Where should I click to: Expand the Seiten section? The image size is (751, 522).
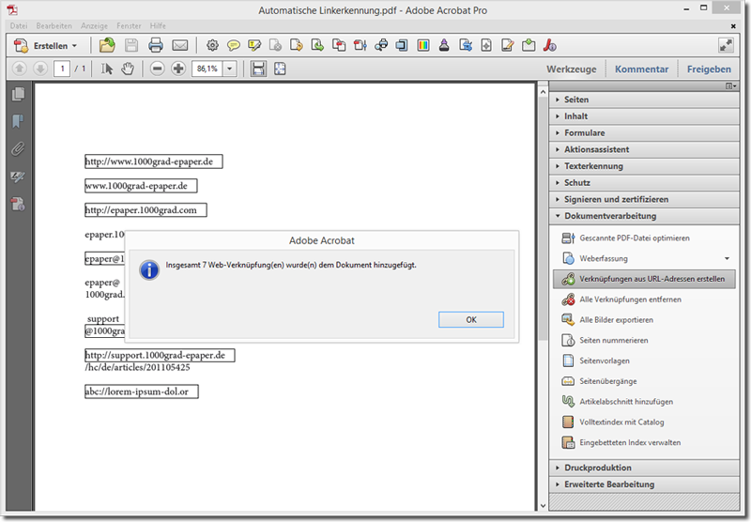644,100
